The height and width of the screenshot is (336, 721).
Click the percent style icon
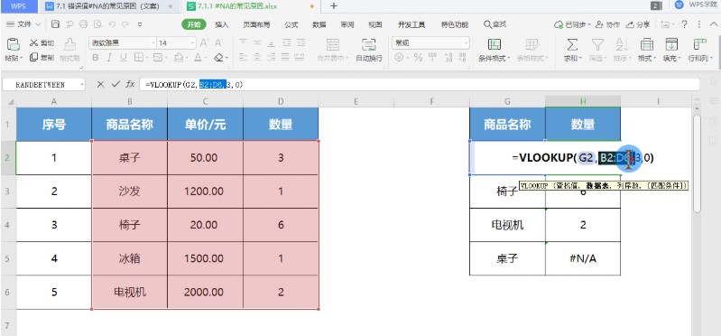point(418,58)
